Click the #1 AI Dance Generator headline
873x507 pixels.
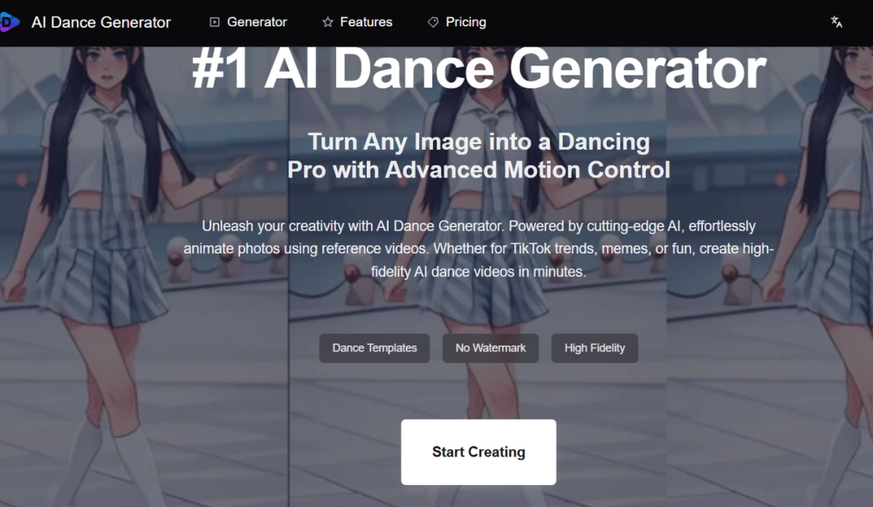click(x=478, y=70)
